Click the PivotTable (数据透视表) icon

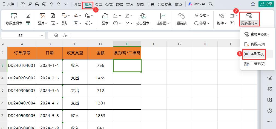click(x=14, y=16)
